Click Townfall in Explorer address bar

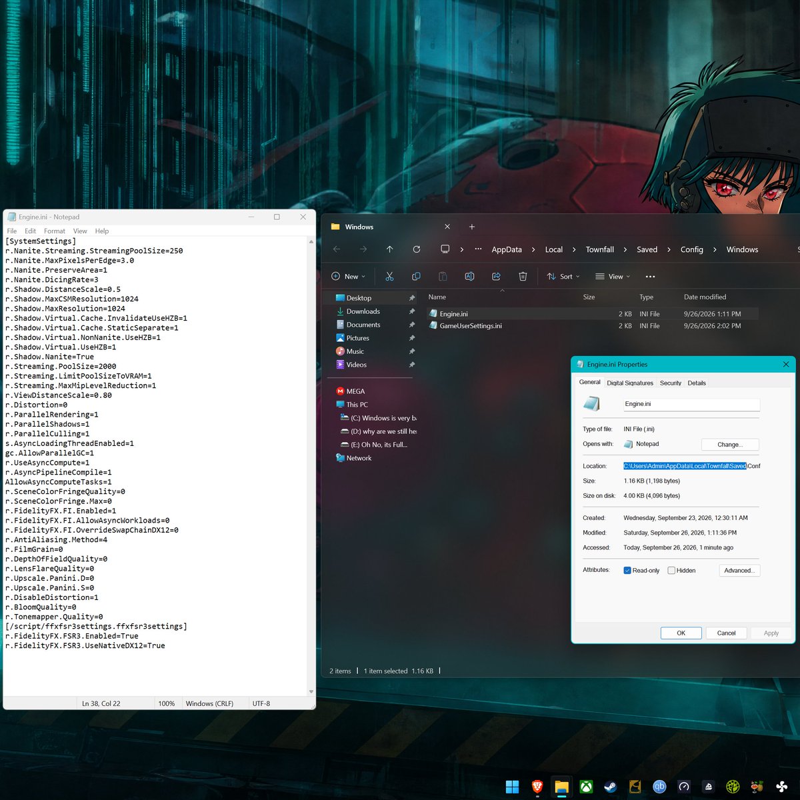pos(600,249)
